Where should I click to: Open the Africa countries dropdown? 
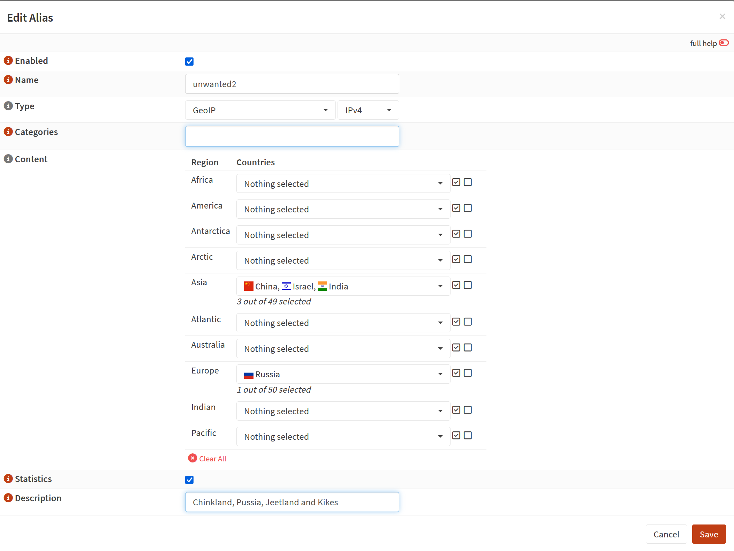point(343,184)
